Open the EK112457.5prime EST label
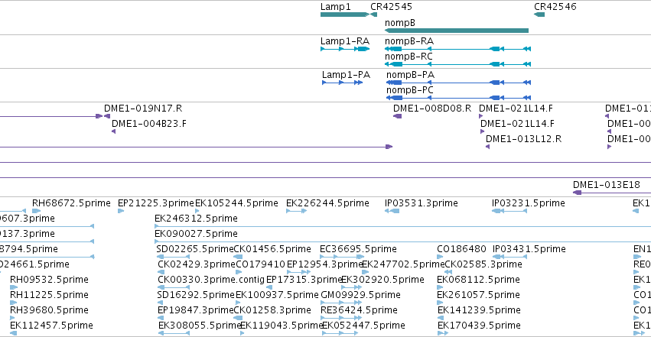Image resolution: width=651 pixels, height=337 pixels. coord(51,326)
